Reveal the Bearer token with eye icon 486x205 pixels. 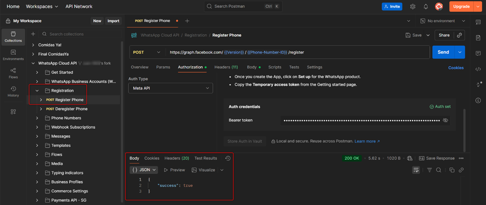(445, 120)
